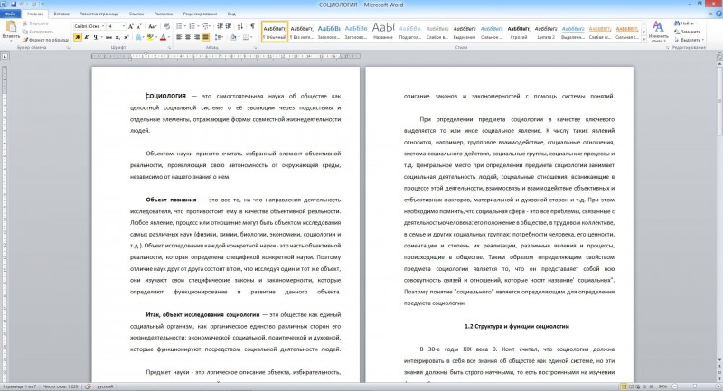Click the Numbering list icon

192,26
